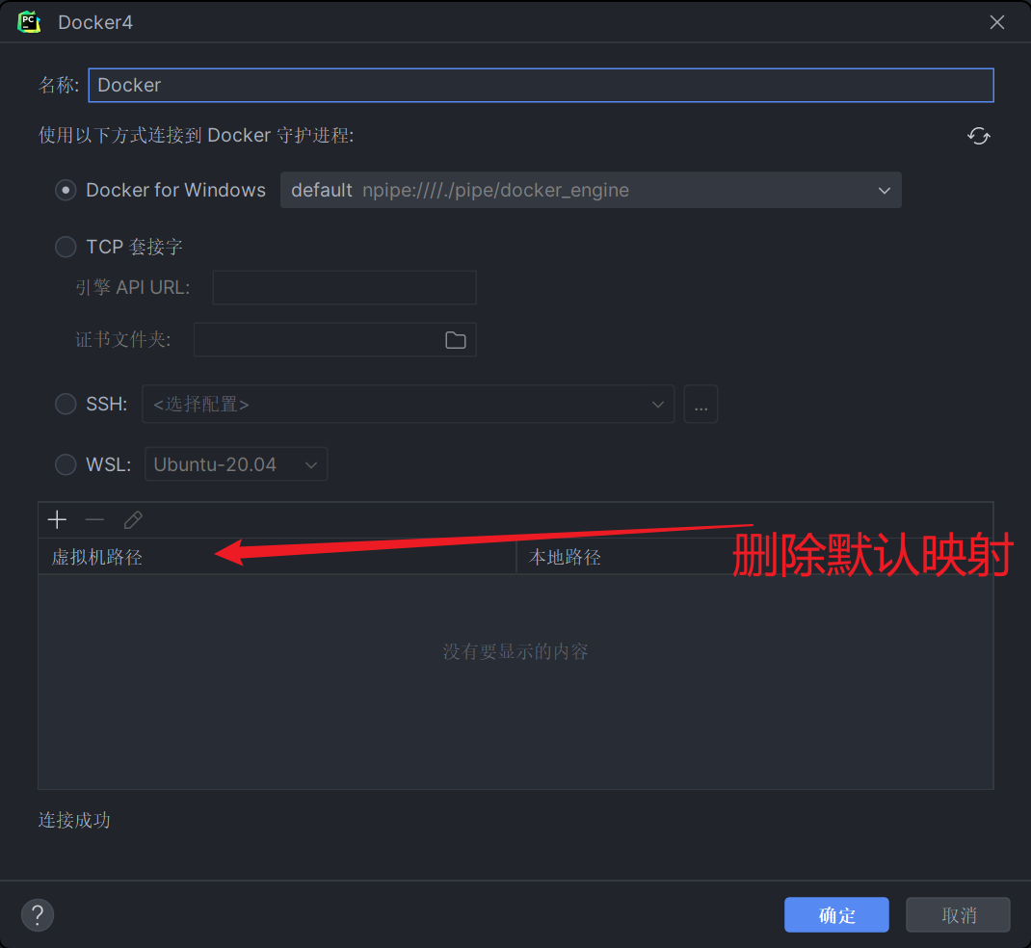
Task: Expand the Ubuntu-20.04 WSL dropdown
Action: pos(236,464)
